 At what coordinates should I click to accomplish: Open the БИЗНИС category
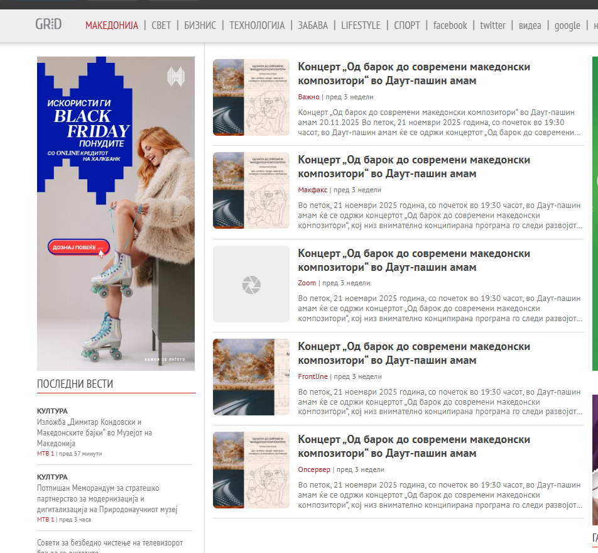click(200, 25)
